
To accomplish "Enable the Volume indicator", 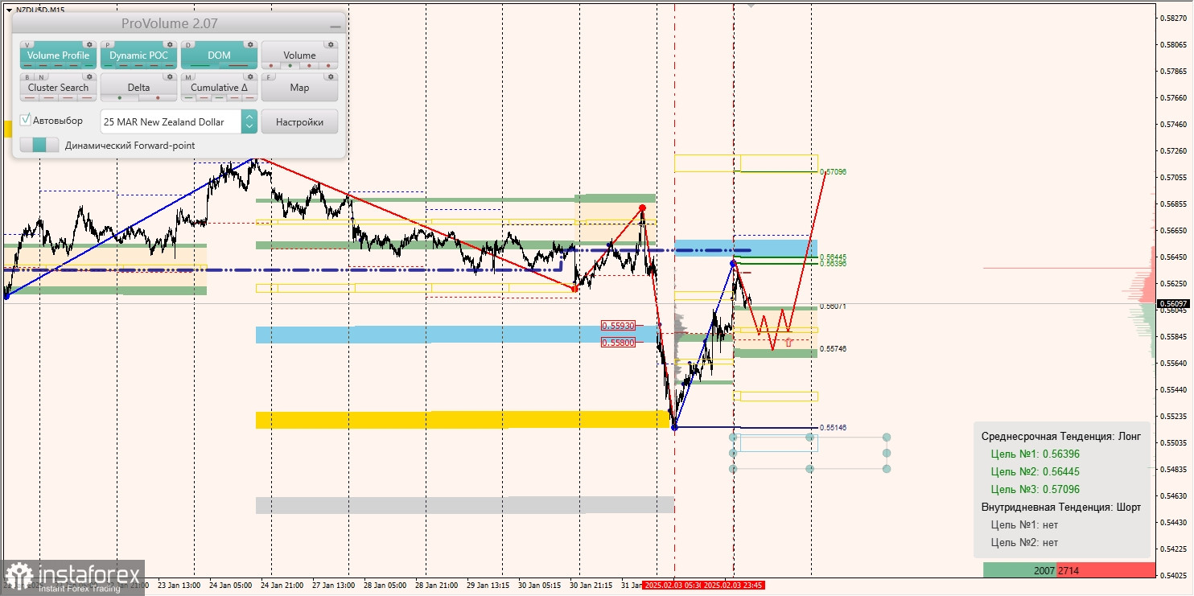I will click(299, 55).
